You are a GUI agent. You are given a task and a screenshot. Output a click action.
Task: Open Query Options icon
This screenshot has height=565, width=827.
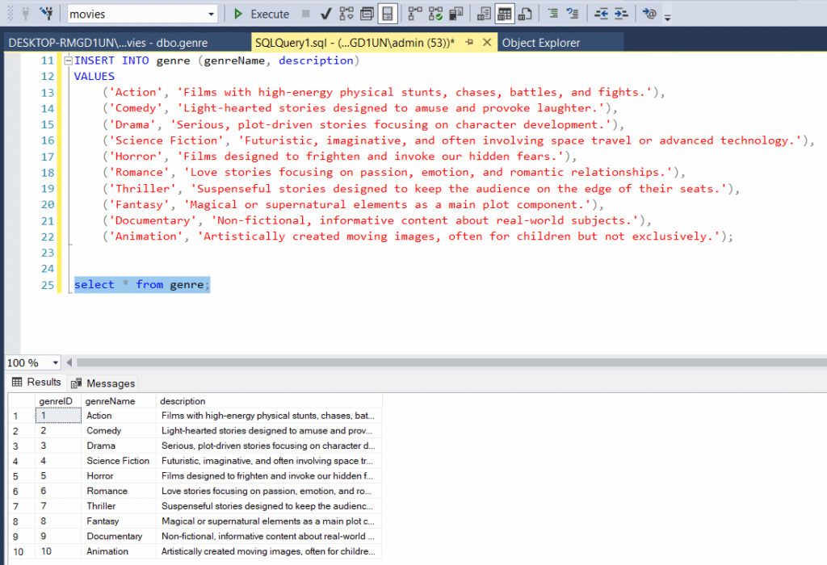(367, 14)
